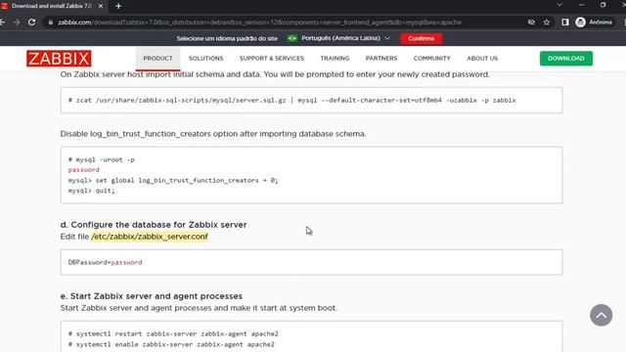Click the Brazil flag icon
This screenshot has height=352, width=626.
click(292, 38)
